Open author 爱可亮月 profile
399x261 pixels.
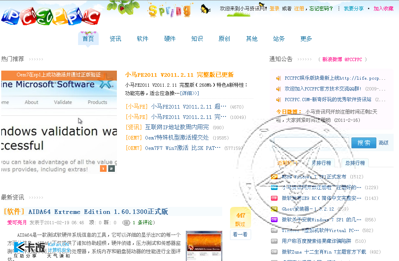(x=17, y=223)
